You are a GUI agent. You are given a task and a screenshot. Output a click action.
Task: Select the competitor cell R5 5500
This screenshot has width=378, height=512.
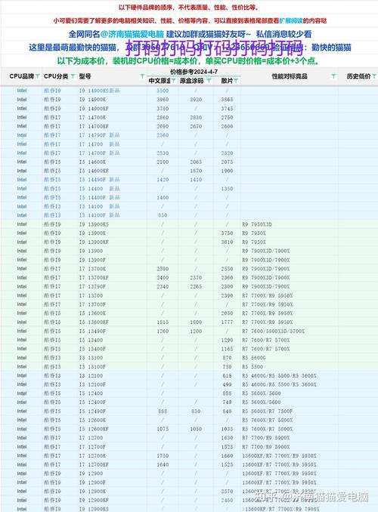pos(253,367)
